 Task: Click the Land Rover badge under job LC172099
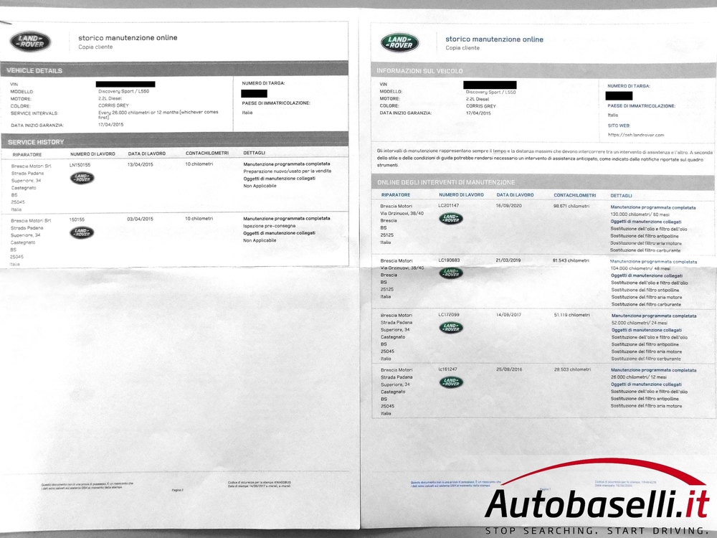(451, 328)
